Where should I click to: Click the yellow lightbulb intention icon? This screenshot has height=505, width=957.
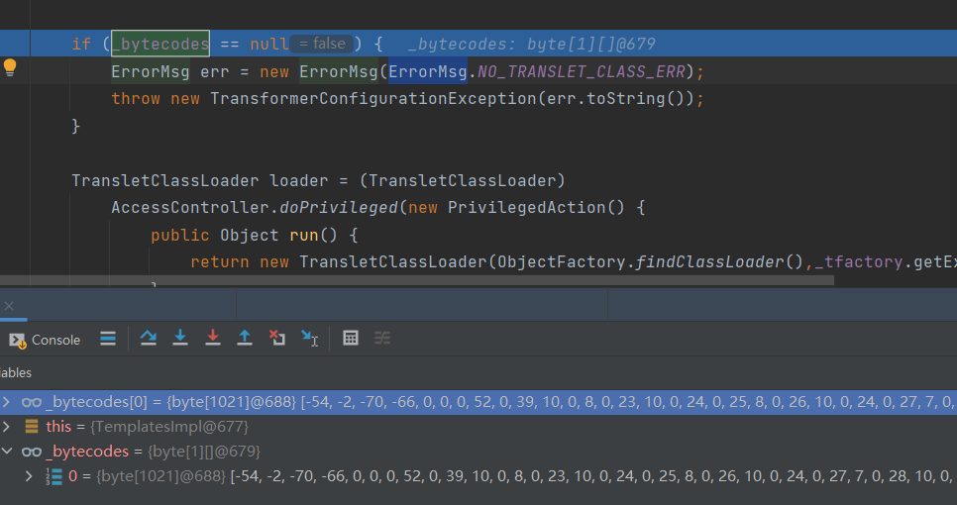pos(10,67)
